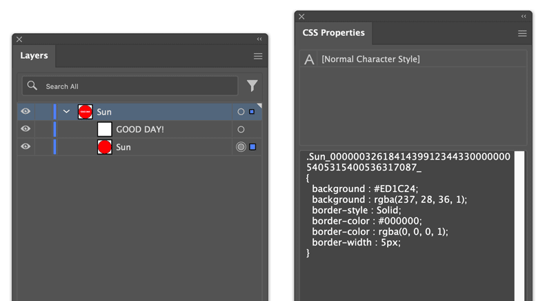Close the Layers panel
This screenshot has width=545, height=301.
pyautogui.click(x=19, y=39)
